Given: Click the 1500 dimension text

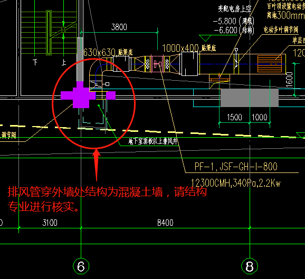Looking at the screenshot, I should click(x=234, y=117).
